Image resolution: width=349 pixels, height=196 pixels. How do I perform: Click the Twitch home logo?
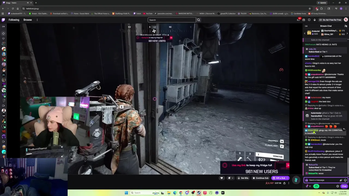3,20
